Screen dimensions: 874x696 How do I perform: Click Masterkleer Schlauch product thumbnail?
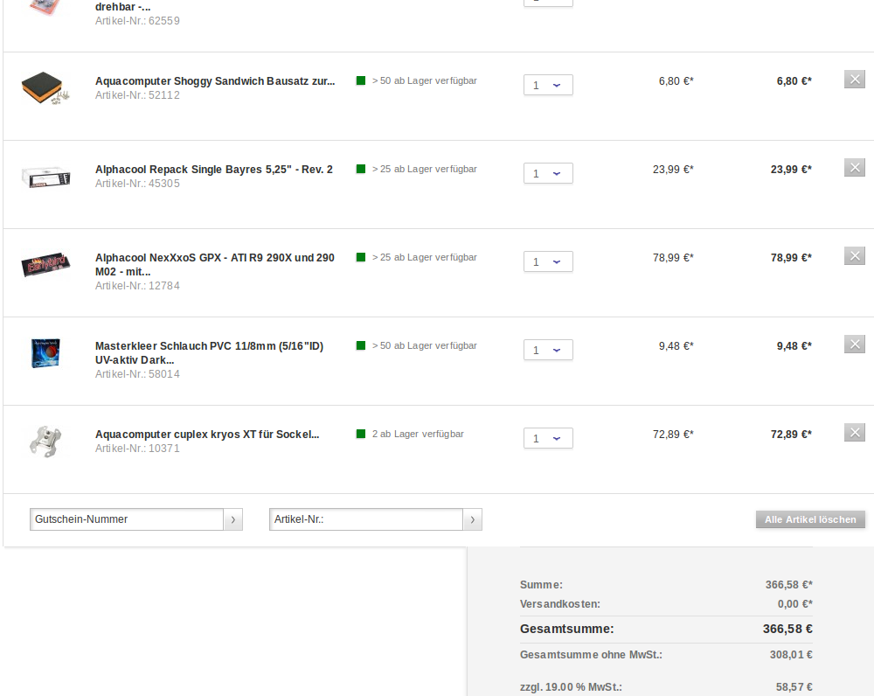(x=45, y=352)
